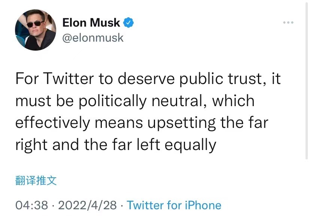Click the word "deserve" in the tweet

146,79
